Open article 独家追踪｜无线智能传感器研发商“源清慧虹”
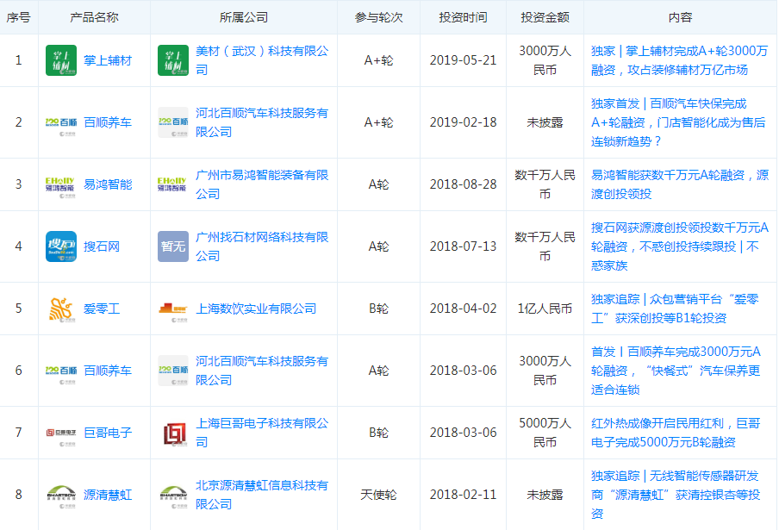This screenshot has height=530, width=779. pyautogui.click(x=676, y=495)
